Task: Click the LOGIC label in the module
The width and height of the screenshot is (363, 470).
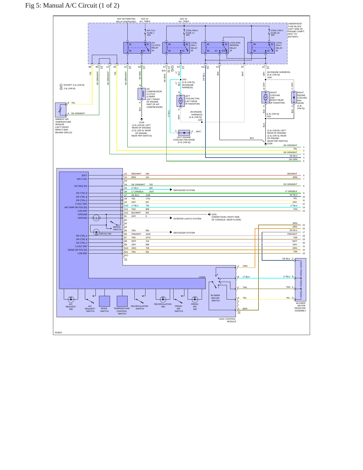Action: (x=202, y=277)
